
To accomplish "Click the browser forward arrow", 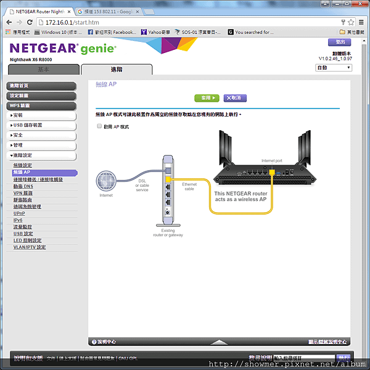I will pos(19,22).
